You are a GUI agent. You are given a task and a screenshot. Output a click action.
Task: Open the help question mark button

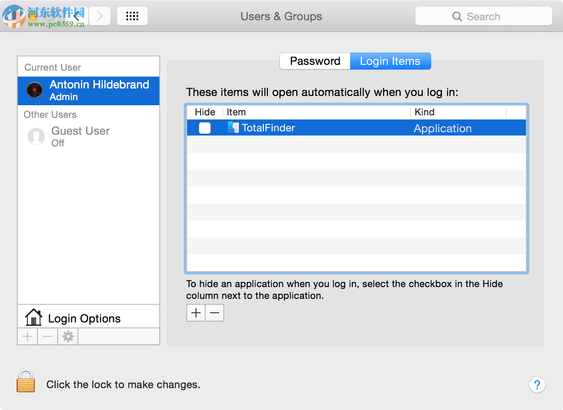(537, 385)
